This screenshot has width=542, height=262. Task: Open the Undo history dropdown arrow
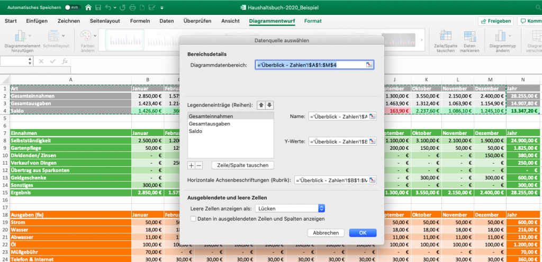114,7
